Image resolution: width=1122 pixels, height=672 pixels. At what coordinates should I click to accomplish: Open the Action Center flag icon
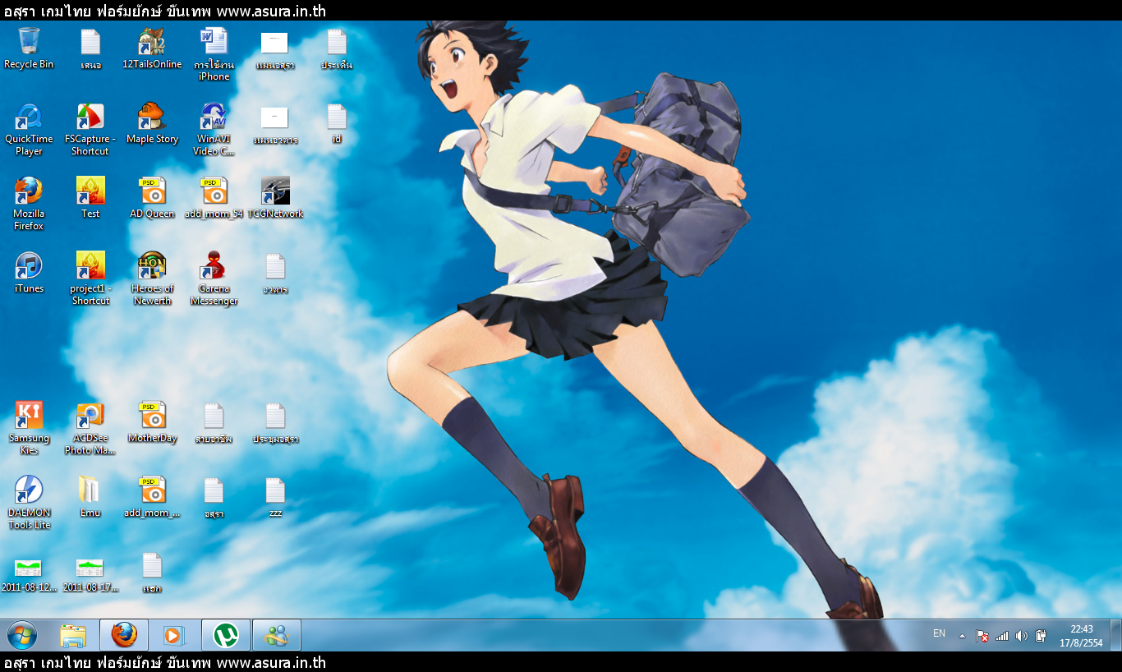point(982,636)
